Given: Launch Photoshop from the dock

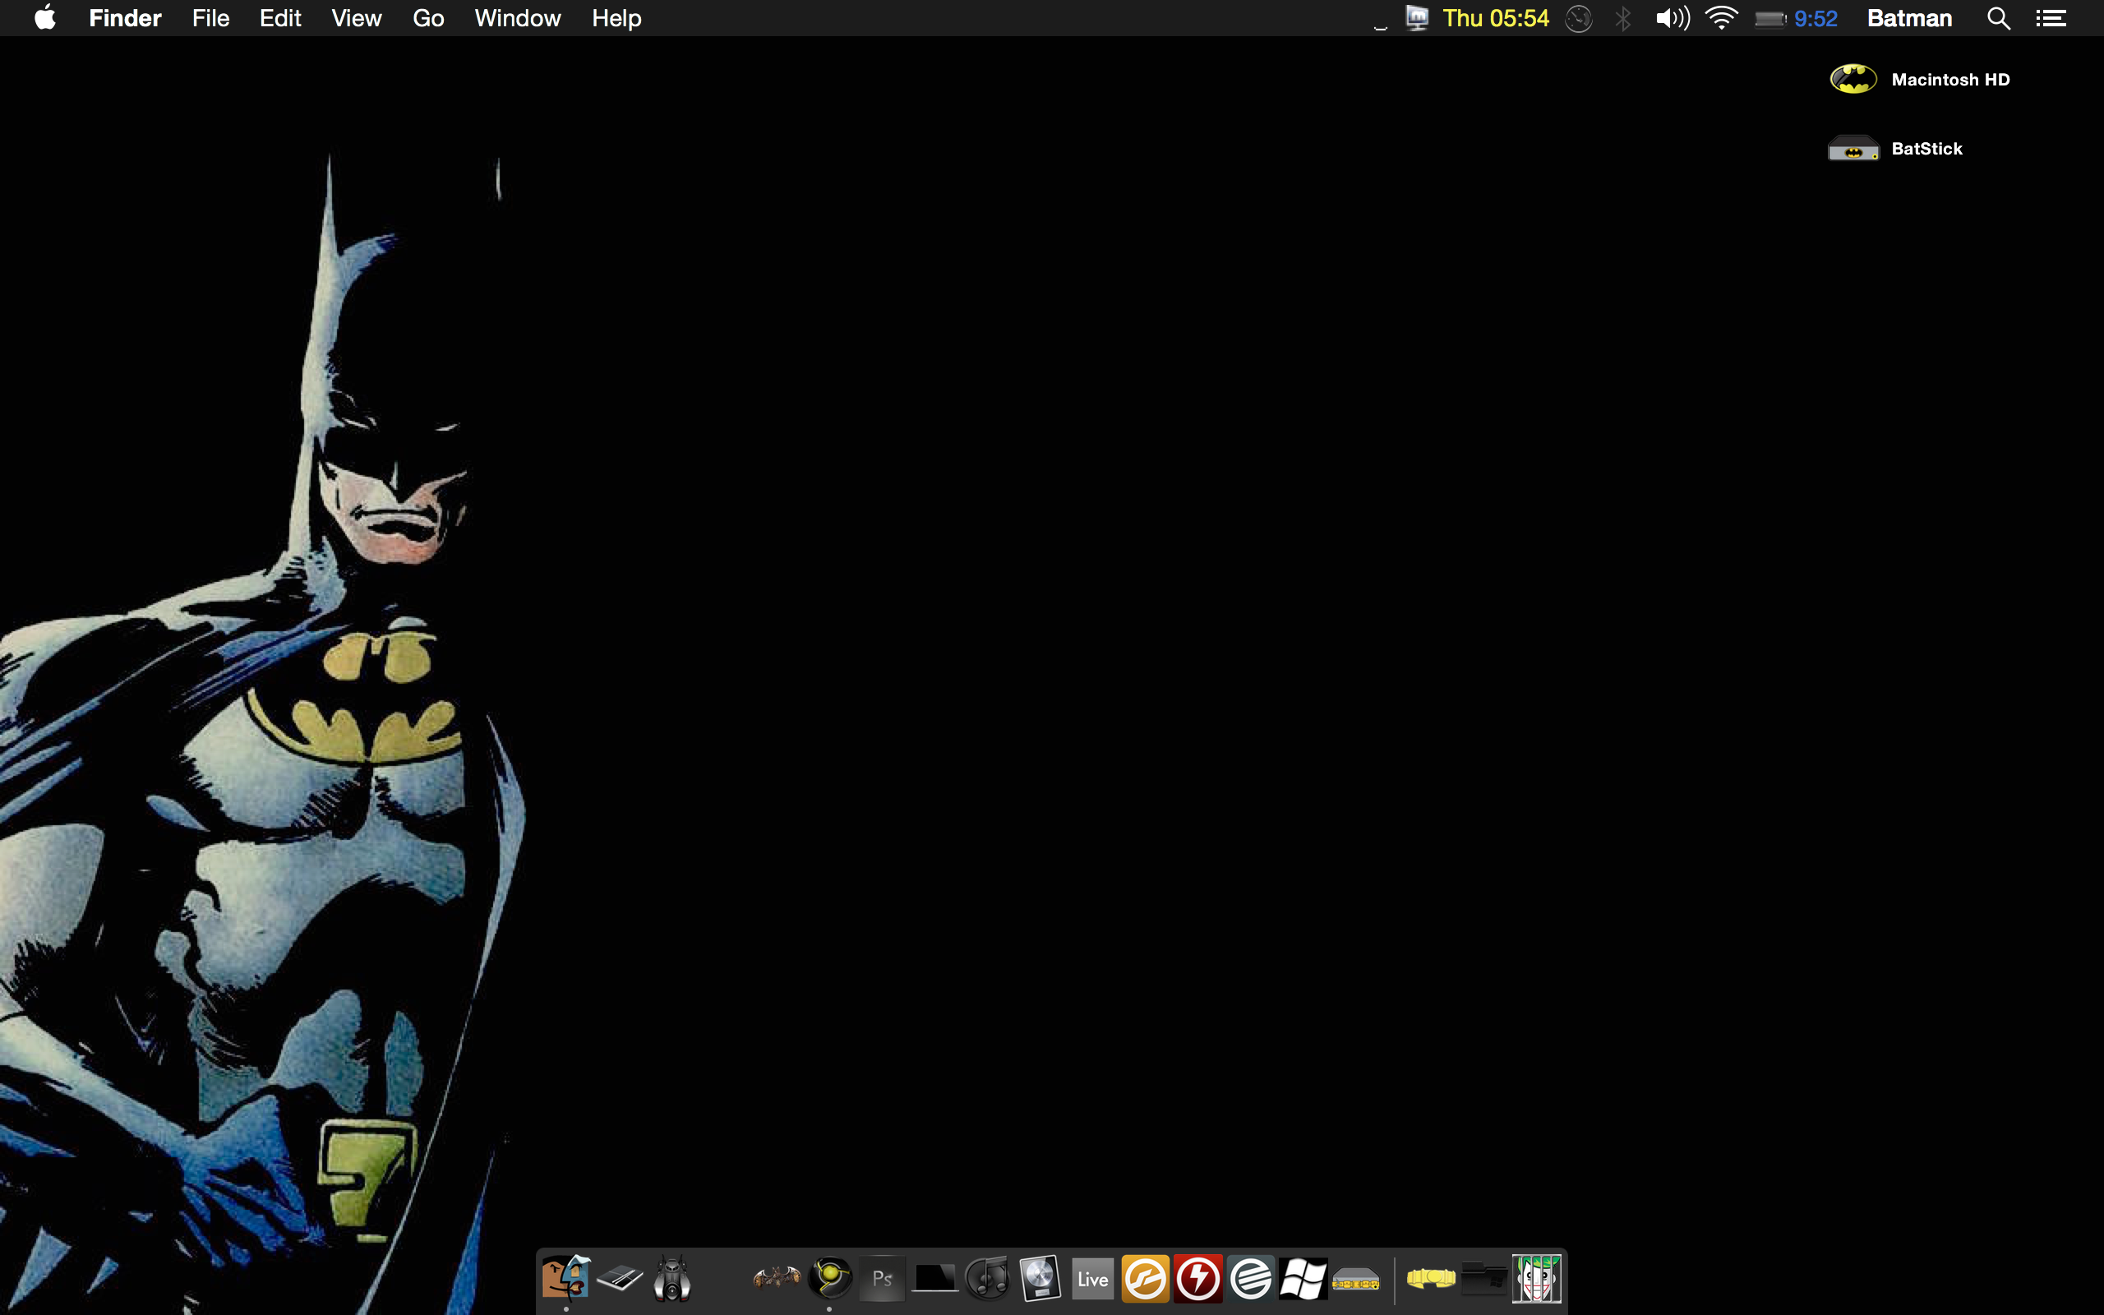Looking at the screenshot, I should (882, 1279).
